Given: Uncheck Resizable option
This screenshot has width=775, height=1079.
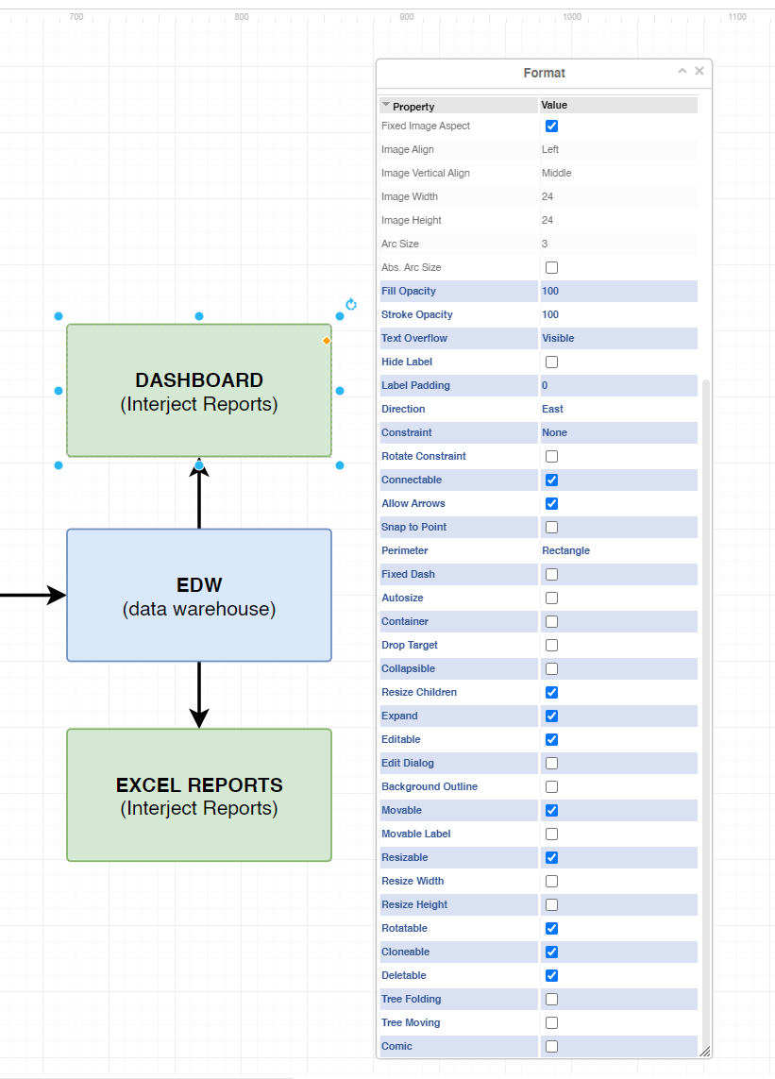Looking at the screenshot, I should tap(552, 857).
